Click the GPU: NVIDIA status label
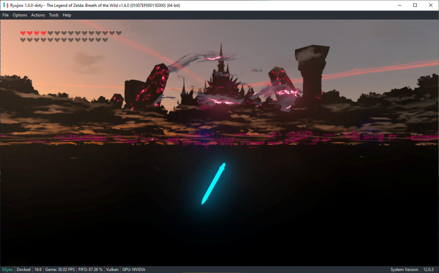Screen dimensions: 439x273 pyautogui.click(x=134, y=269)
